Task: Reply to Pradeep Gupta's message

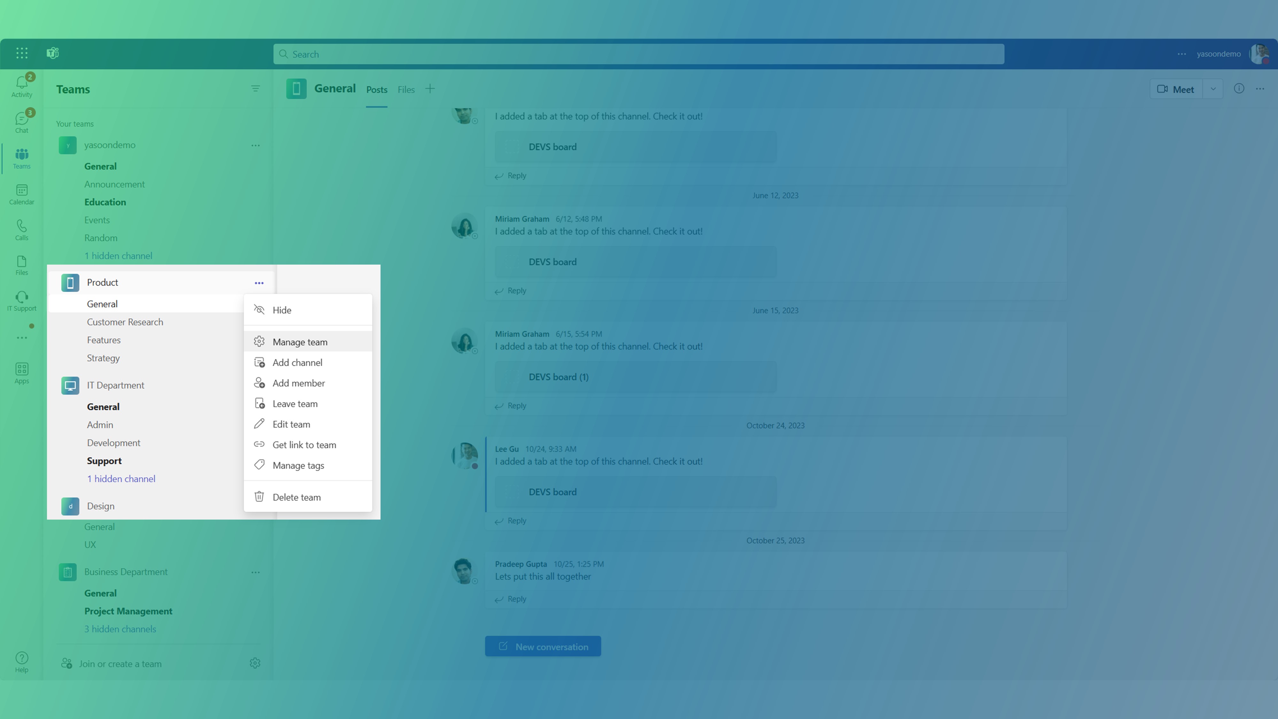Action: click(x=516, y=599)
